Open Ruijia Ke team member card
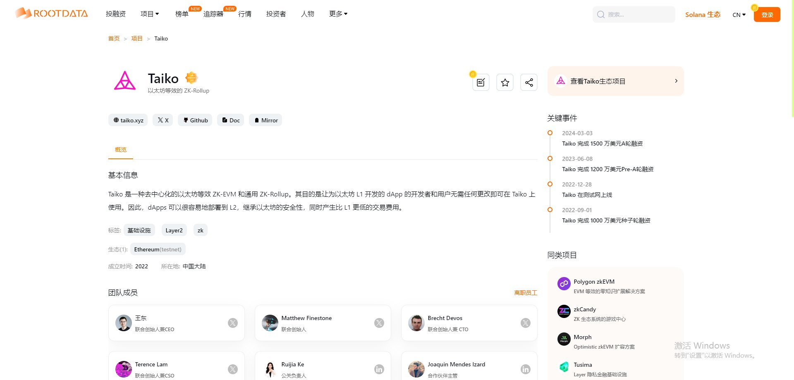The image size is (794, 380). click(323, 366)
